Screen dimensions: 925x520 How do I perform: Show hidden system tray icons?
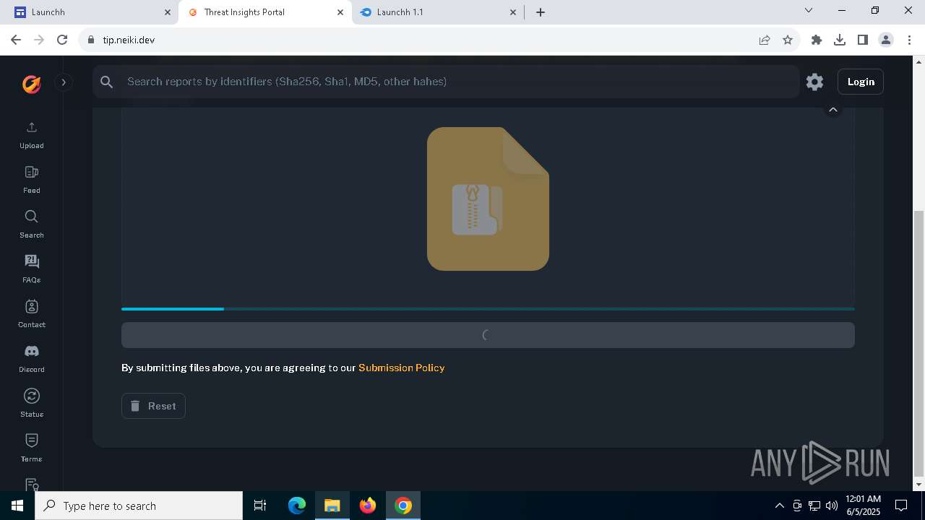coord(779,506)
